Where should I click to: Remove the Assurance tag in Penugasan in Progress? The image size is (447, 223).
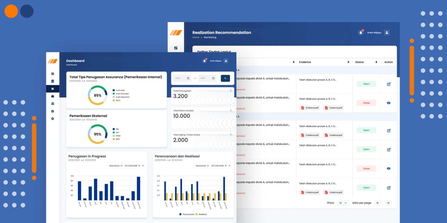[x=121, y=166]
